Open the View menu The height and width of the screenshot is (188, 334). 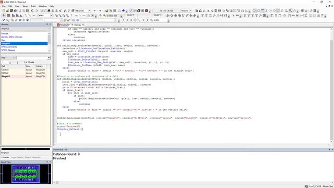point(17,6)
